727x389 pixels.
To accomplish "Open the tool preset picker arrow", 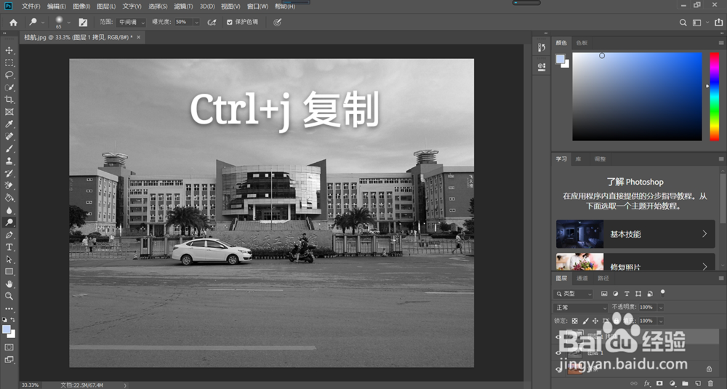I will (43, 23).
